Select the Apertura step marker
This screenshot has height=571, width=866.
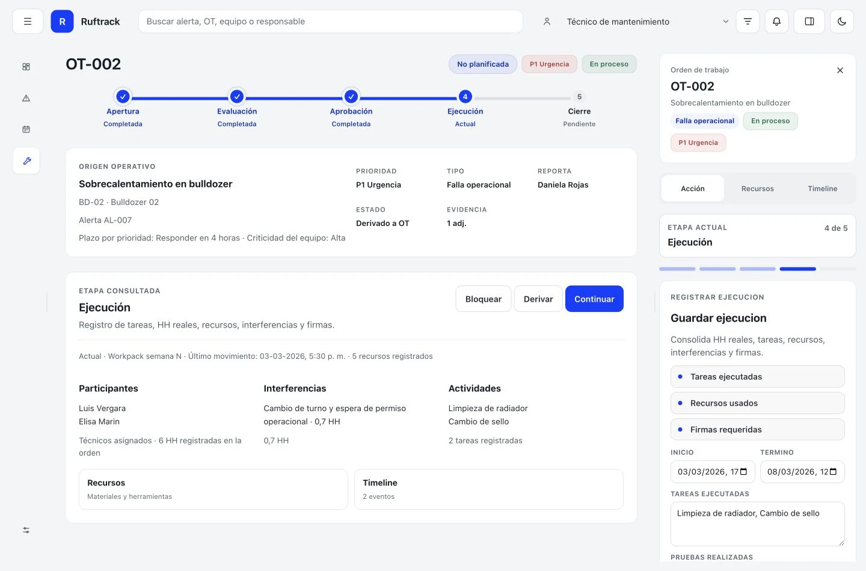click(123, 96)
